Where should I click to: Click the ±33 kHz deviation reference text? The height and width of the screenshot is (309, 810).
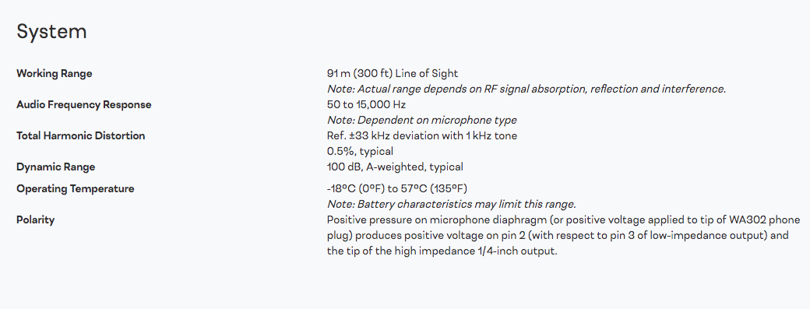422,135
